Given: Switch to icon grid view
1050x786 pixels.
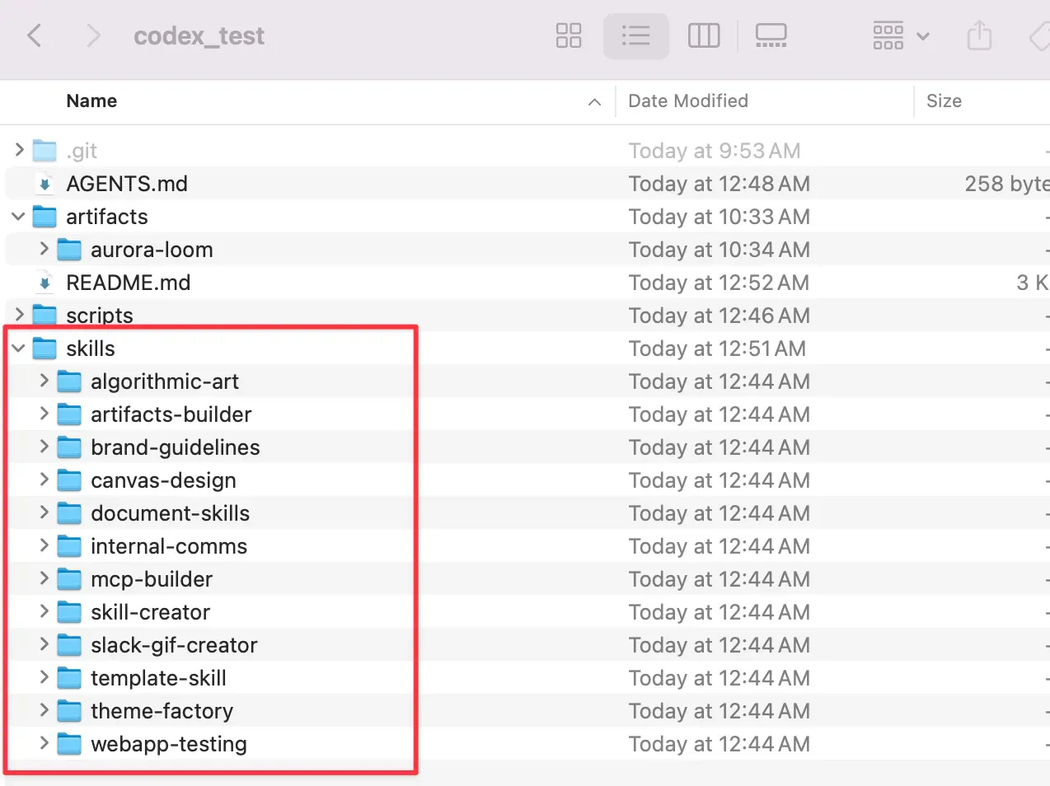Looking at the screenshot, I should click(x=569, y=35).
